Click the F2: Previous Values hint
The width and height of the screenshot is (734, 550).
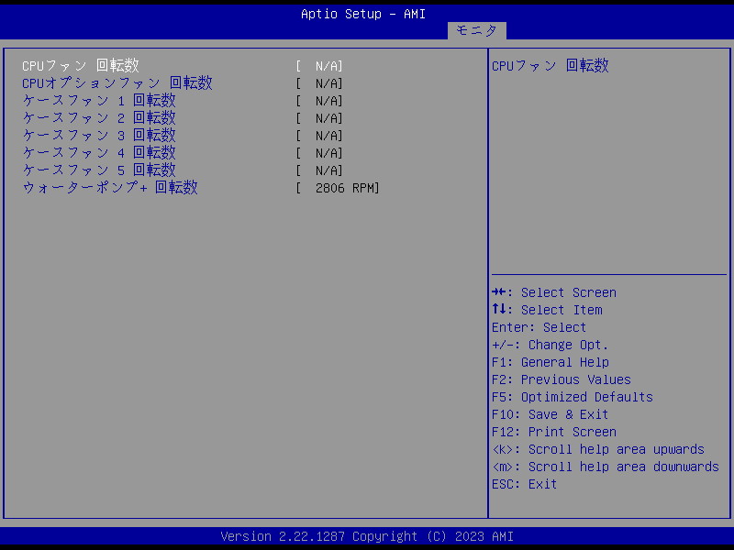562,379
